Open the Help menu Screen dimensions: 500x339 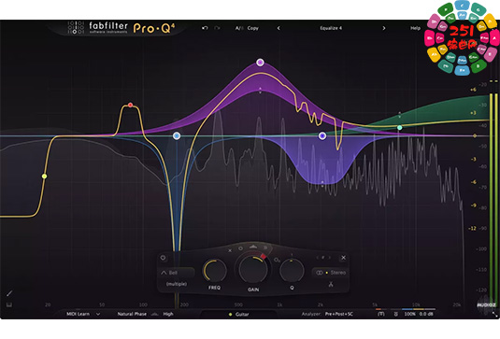point(415,28)
